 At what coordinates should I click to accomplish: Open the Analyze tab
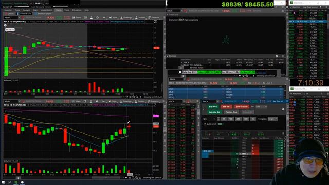tap(26, 10)
